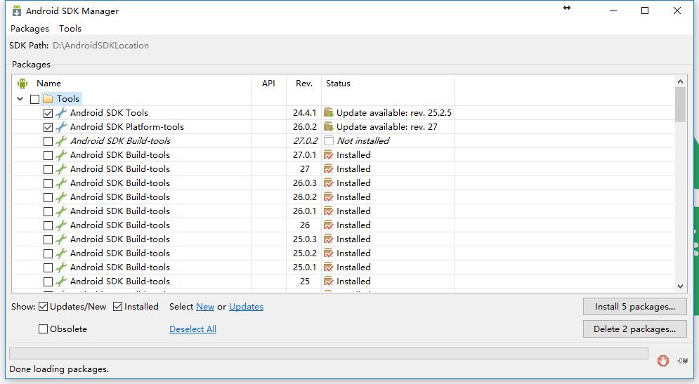Click the wrench icon of Android SDK Platform-tools
The height and width of the screenshot is (384, 699).
point(61,127)
